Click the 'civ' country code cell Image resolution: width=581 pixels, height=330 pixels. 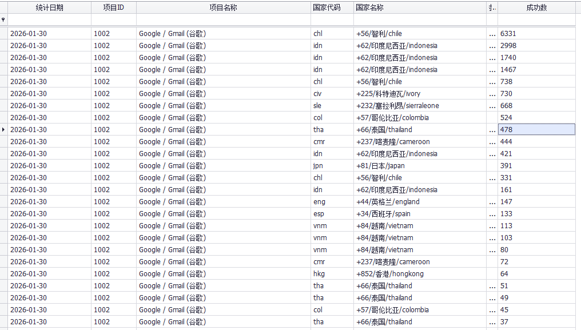point(332,93)
